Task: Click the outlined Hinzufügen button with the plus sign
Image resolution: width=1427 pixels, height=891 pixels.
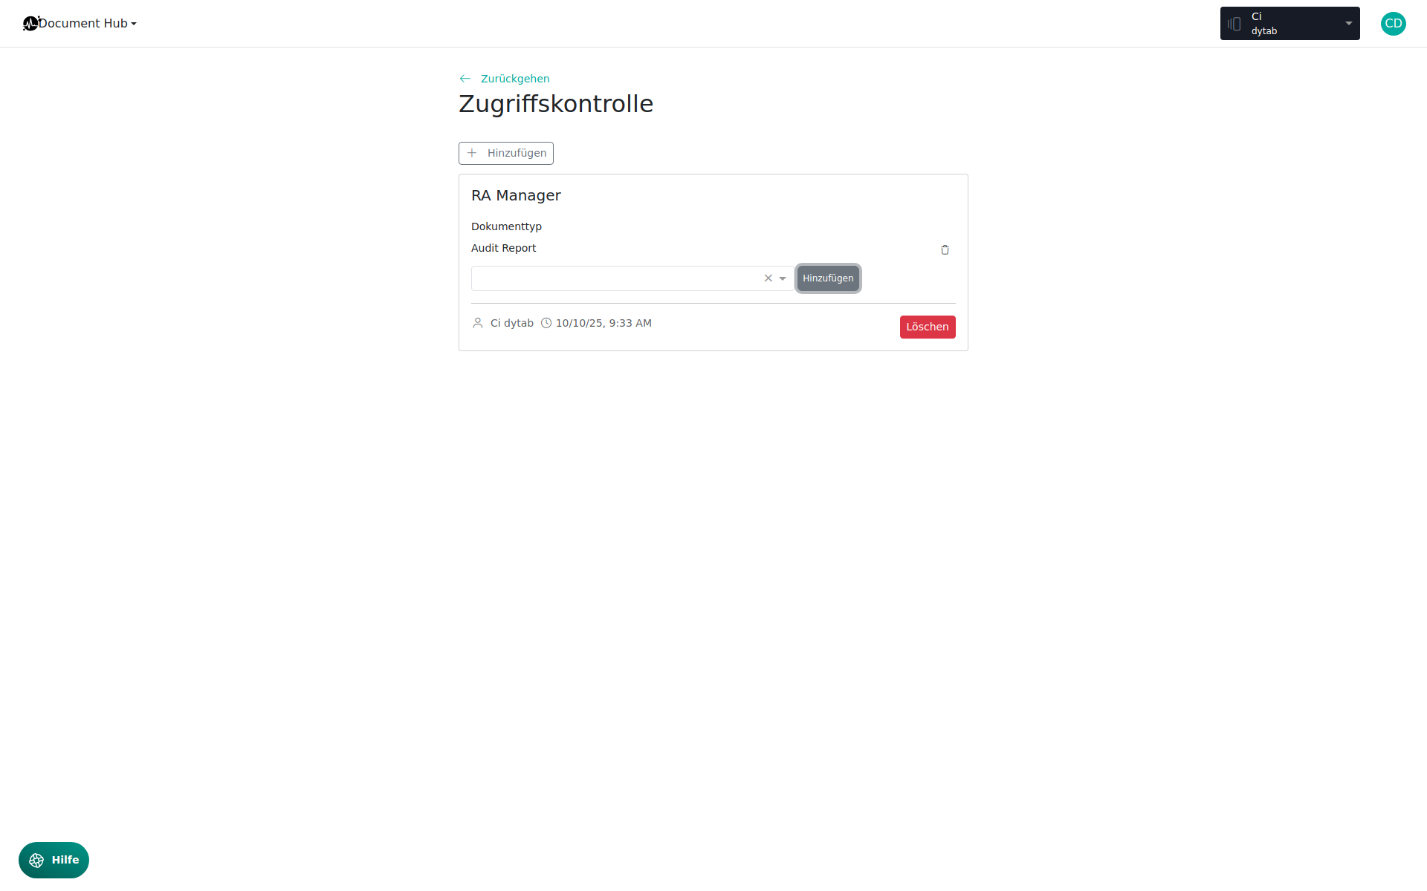Action: pyautogui.click(x=506, y=154)
